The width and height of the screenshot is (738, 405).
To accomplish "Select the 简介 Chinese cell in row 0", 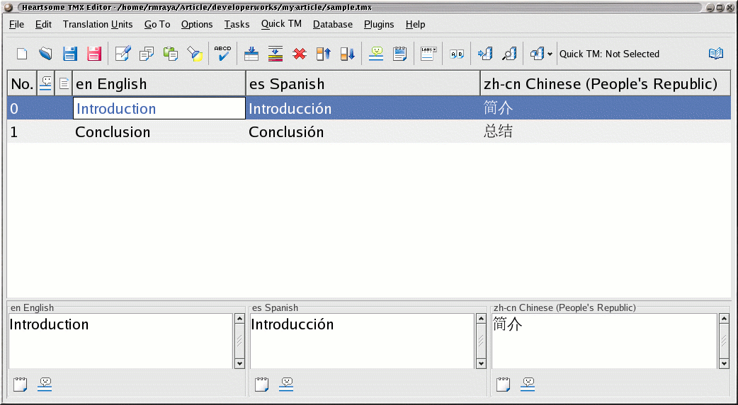I will tap(606, 108).
